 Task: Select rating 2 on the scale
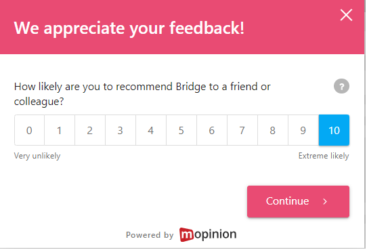[x=90, y=130]
